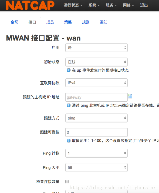Open the 系统 menu
The image size is (159, 193).
94,5
